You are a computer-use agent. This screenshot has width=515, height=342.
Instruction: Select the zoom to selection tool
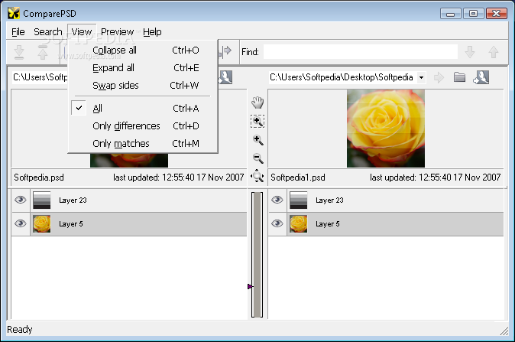click(x=257, y=122)
